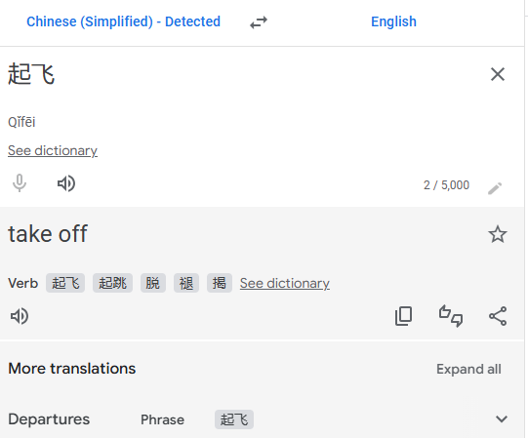Screen dimensions: 528x438
Task: Rate this translation with thumbs icon
Action: point(451,316)
